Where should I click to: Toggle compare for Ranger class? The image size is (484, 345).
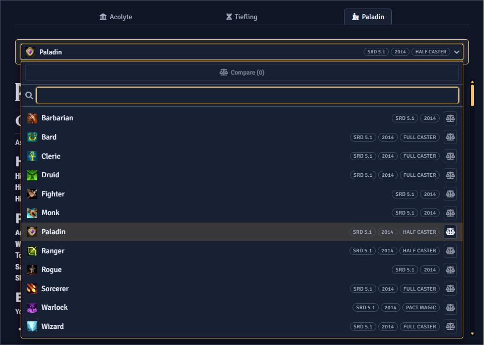click(x=450, y=251)
